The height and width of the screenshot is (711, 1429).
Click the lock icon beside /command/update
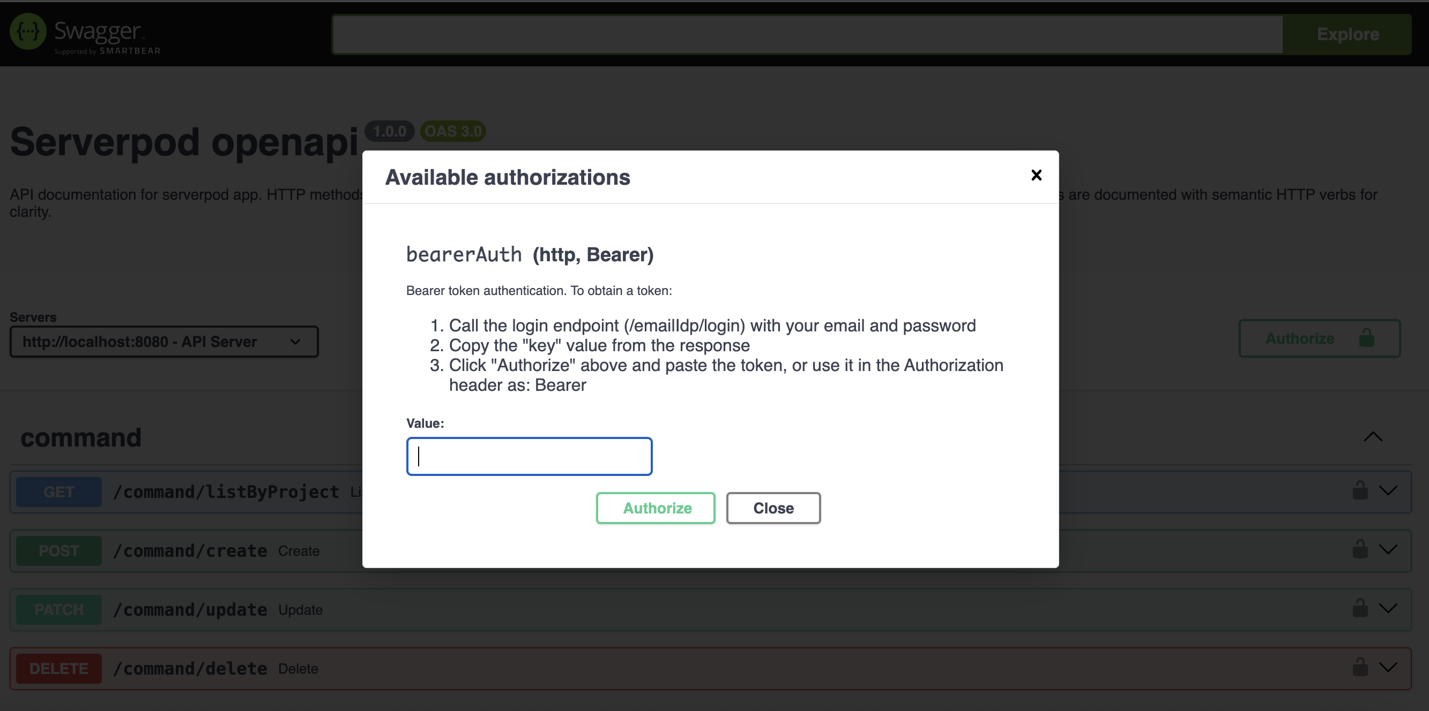pyautogui.click(x=1360, y=608)
